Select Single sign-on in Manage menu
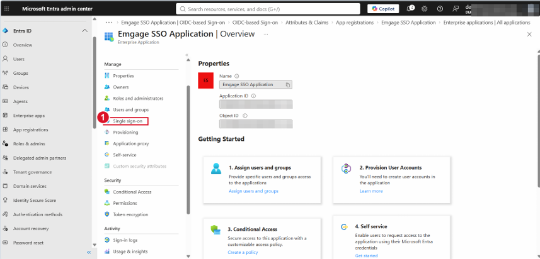This screenshot has width=540, height=259. [126, 121]
